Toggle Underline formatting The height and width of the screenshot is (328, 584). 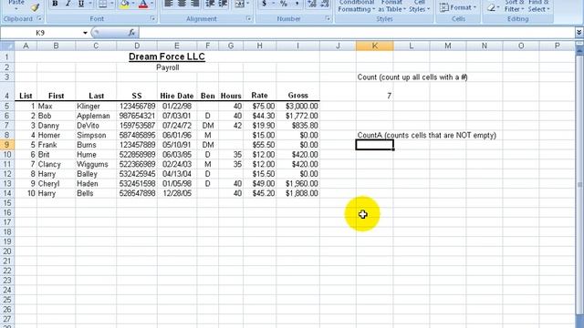(81, 4)
